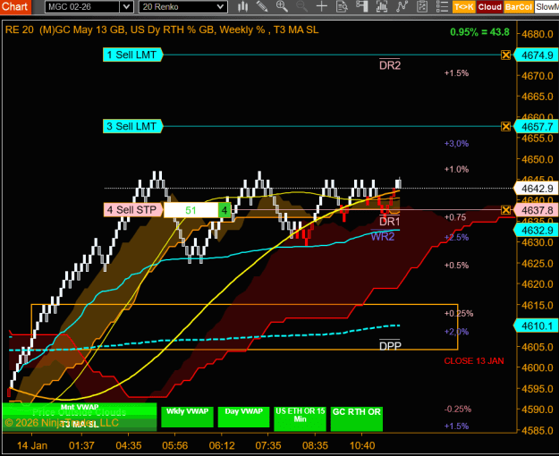Cancel the 4 Sell STP order X
559x456 pixels.
(505, 209)
